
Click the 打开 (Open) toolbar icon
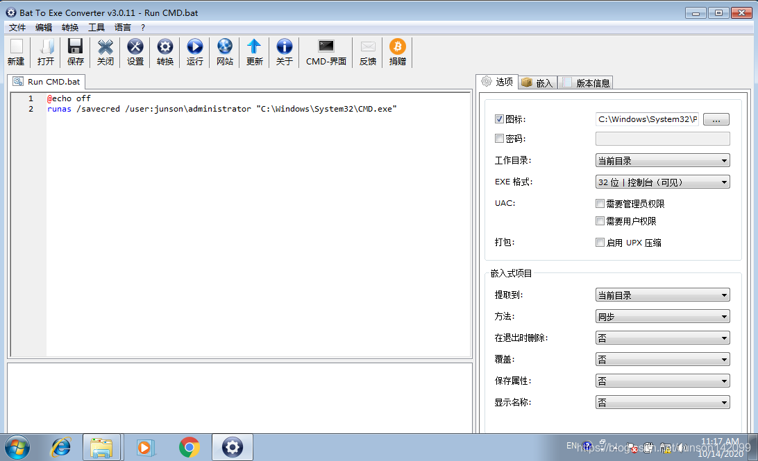(x=45, y=52)
